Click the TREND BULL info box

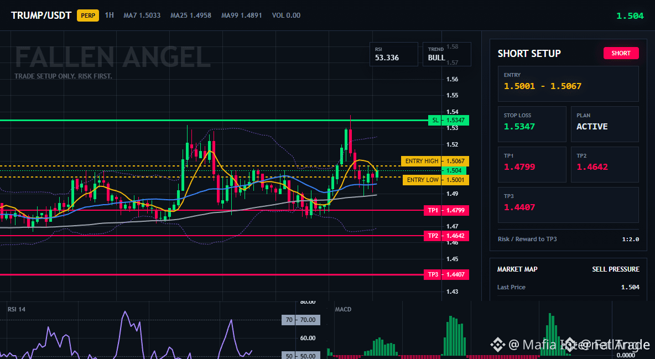(446, 54)
